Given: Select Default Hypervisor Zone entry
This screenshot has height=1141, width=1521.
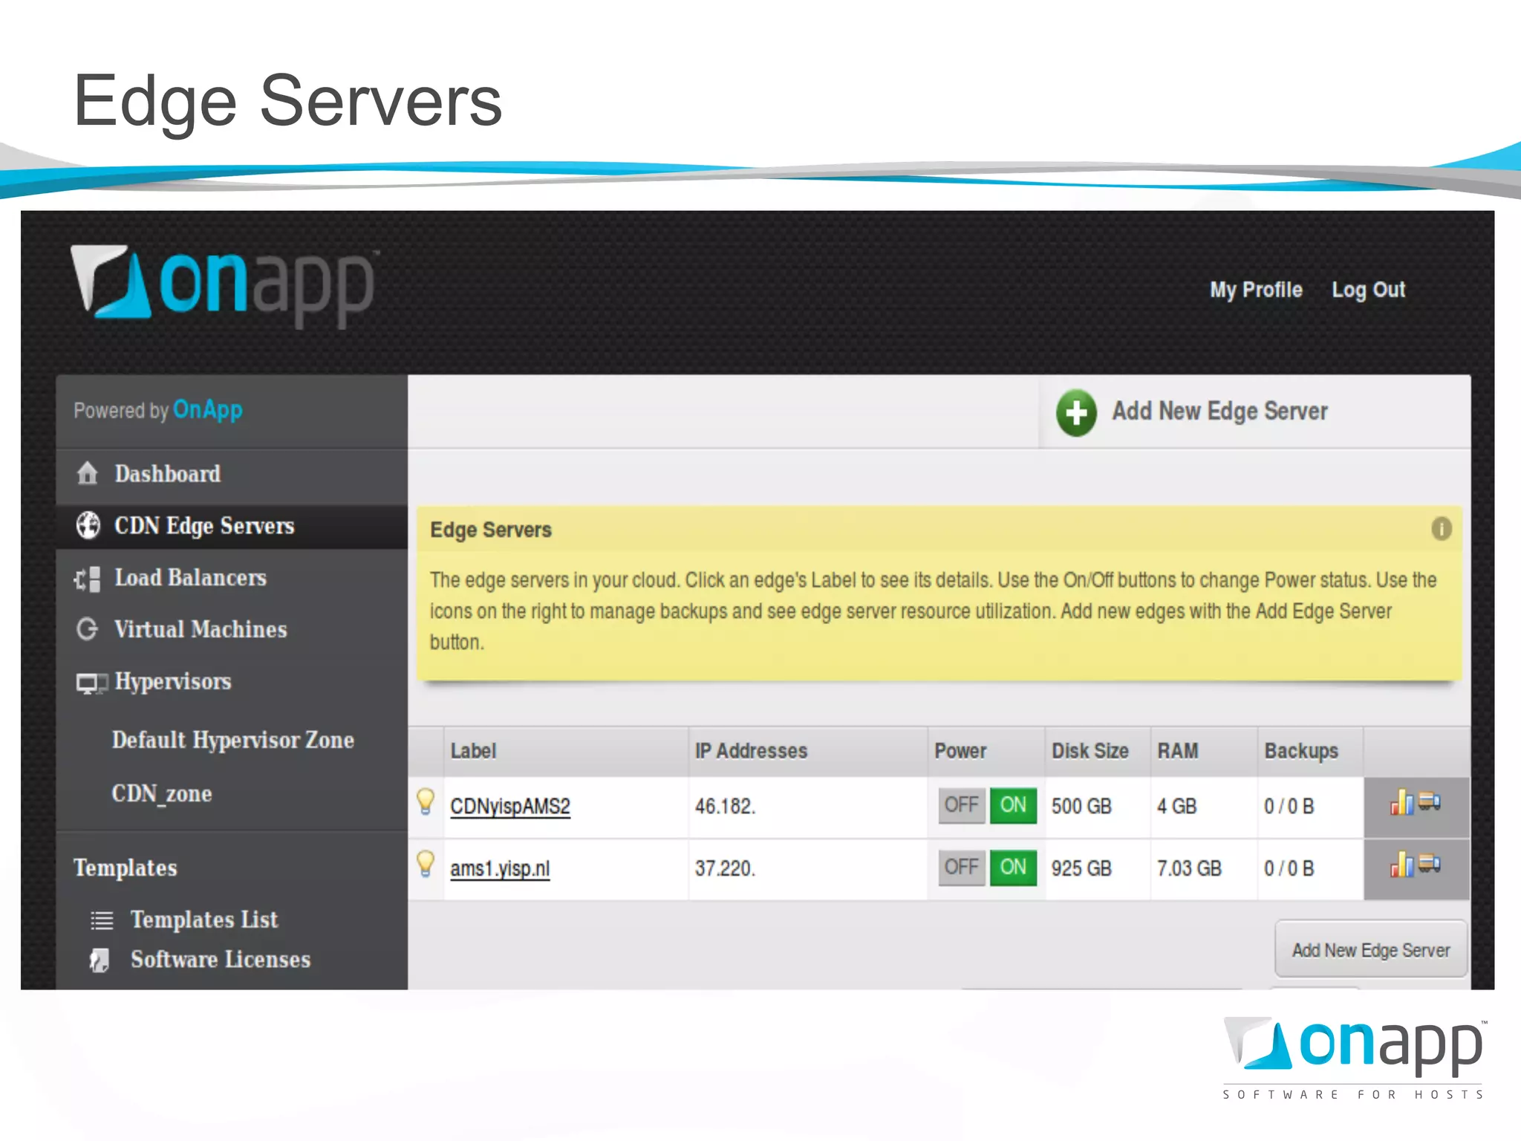Looking at the screenshot, I should 233,741.
